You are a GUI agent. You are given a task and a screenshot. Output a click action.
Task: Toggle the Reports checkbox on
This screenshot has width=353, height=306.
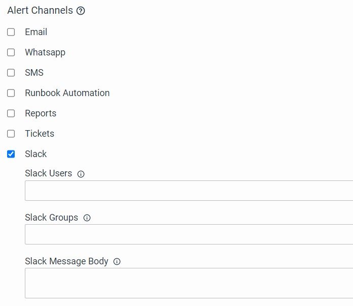11,113
